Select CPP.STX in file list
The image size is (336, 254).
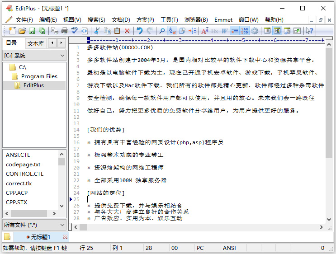pos(16,202)
